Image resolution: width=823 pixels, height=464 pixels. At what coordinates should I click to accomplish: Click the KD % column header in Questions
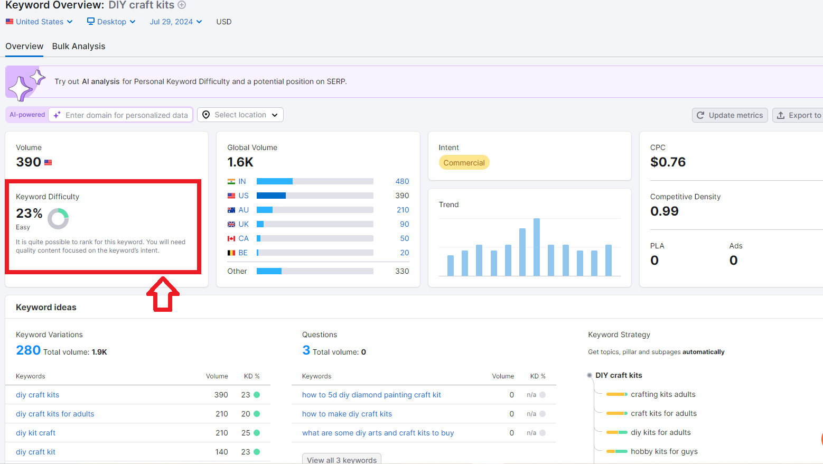click(538, 376)
